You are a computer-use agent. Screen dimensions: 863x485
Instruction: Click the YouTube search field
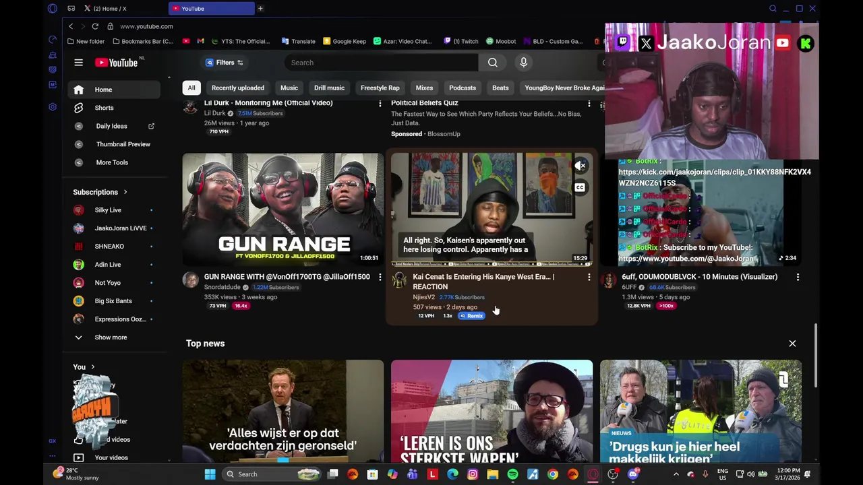(x=381, y=63)
